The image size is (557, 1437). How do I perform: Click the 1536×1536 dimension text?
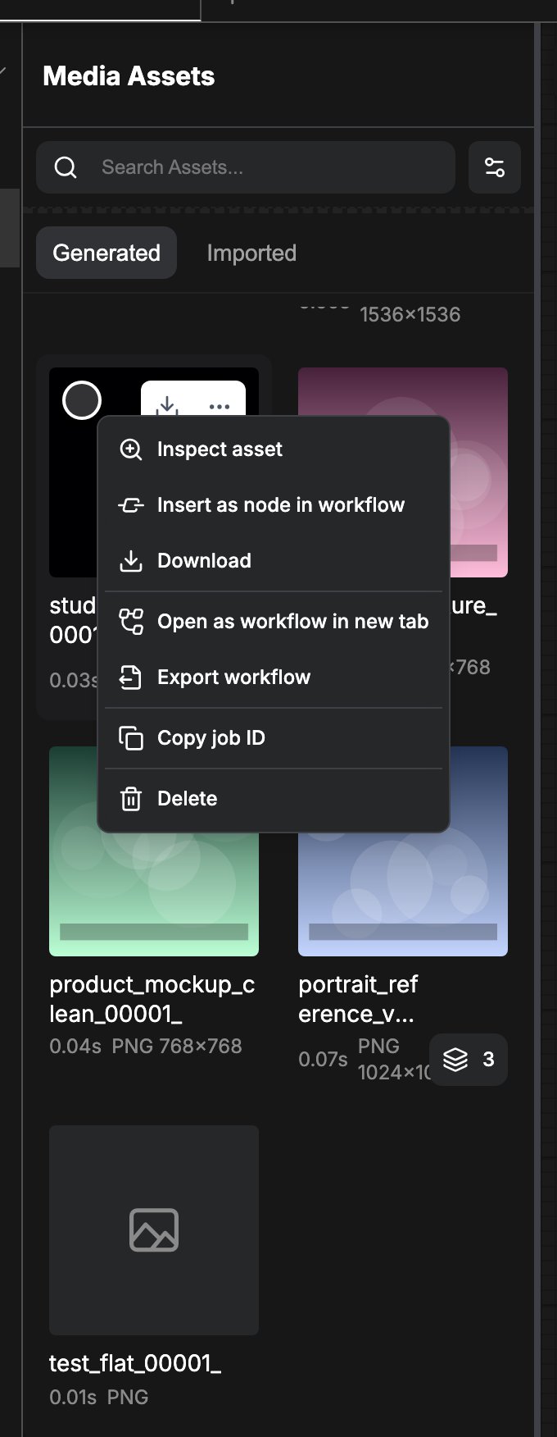(410, 314)
